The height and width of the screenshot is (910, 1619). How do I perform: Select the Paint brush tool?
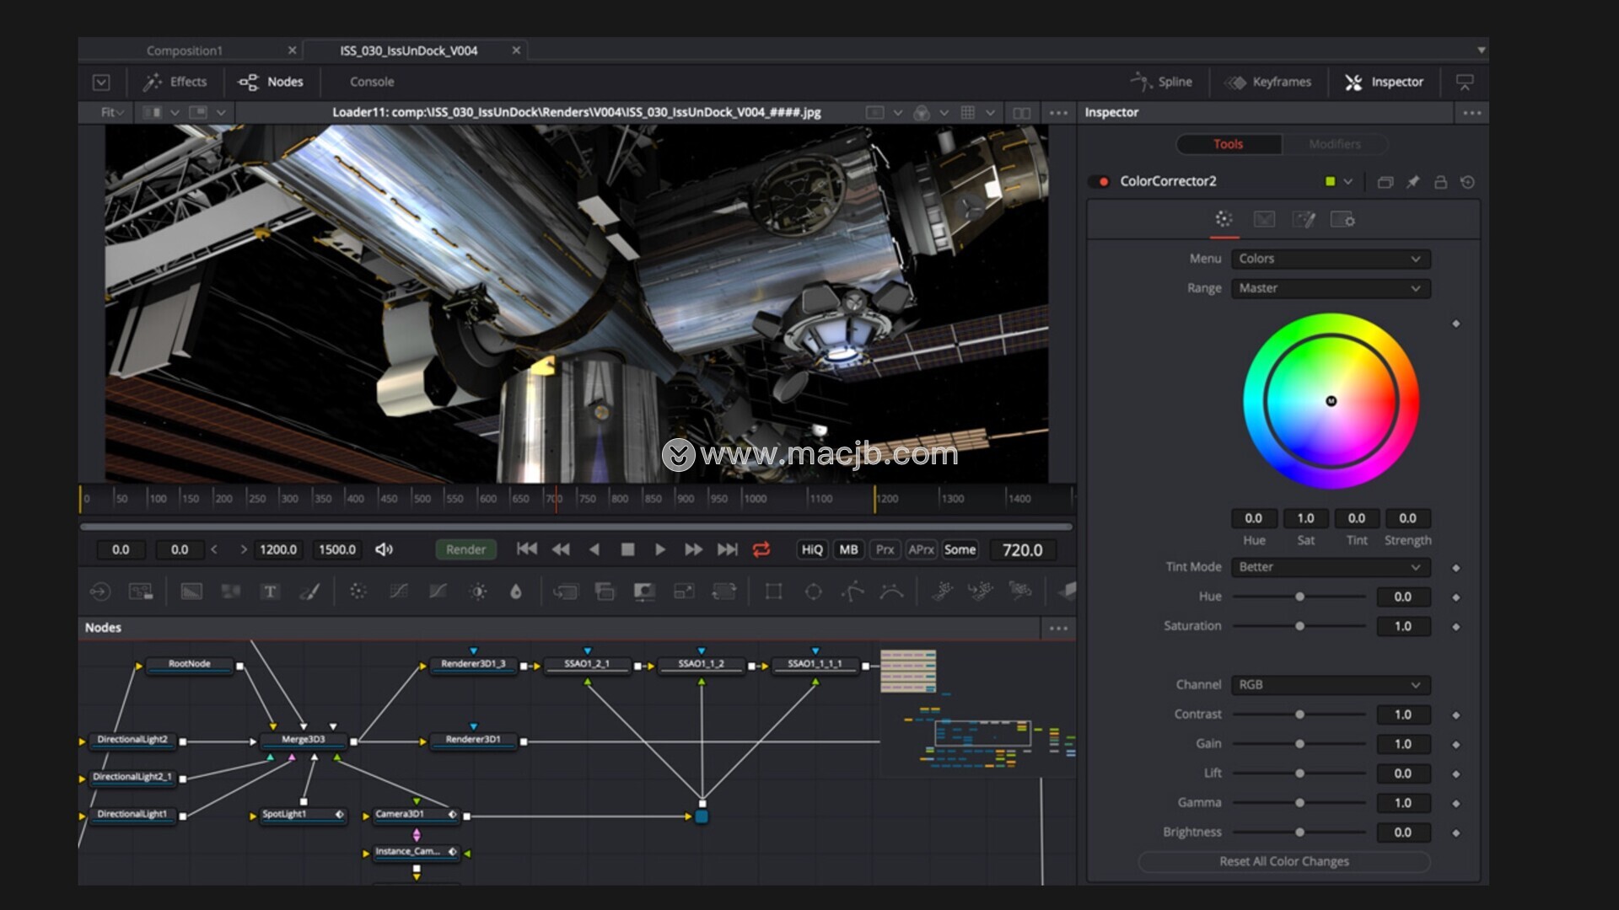309,591
